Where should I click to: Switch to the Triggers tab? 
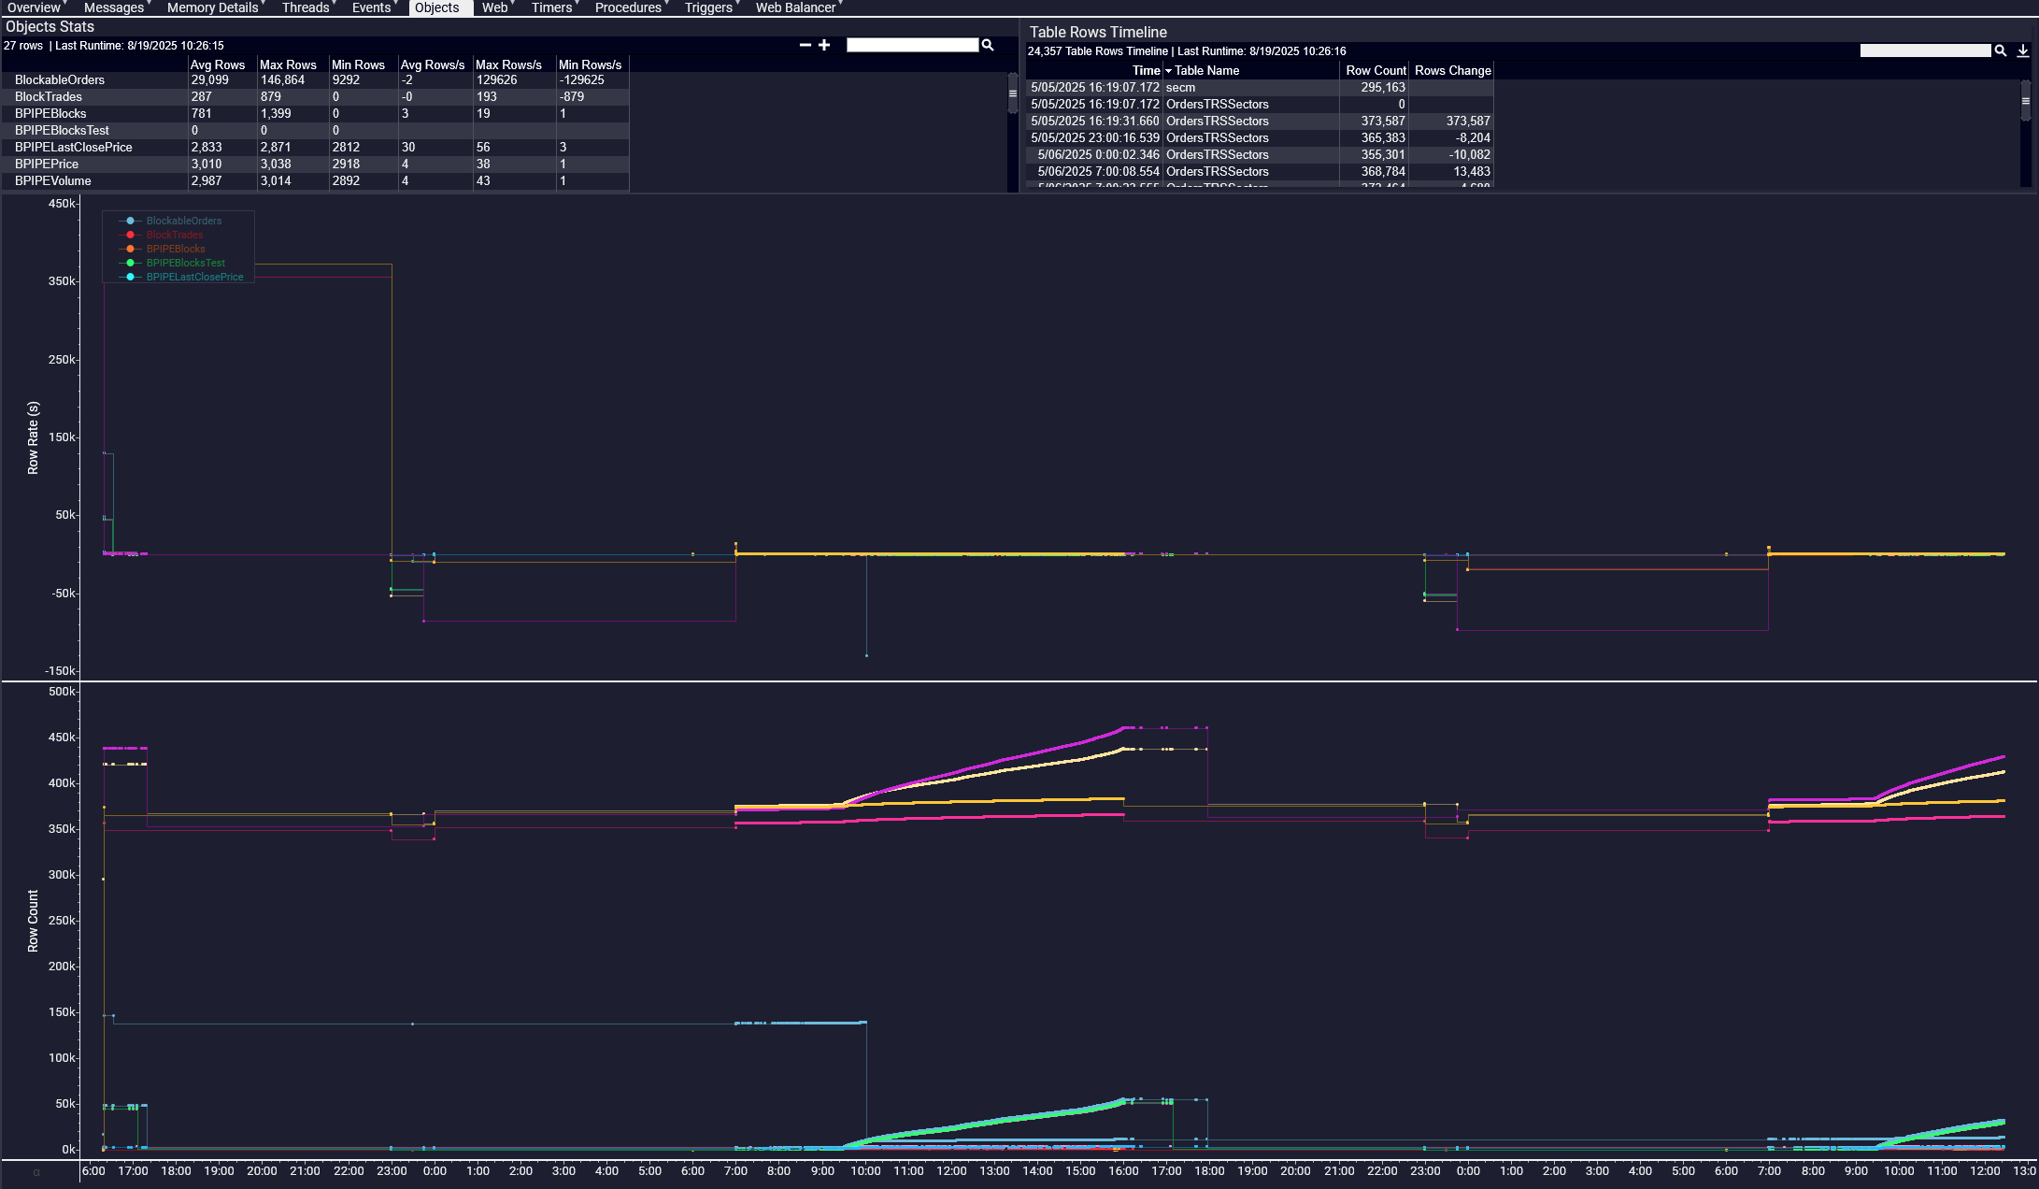[x=707, y=7]
